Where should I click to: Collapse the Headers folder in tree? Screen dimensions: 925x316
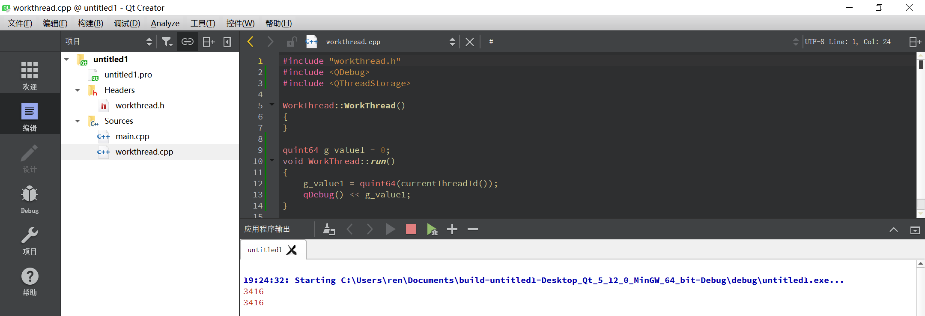pyautogui.click(x=78, y=90)
